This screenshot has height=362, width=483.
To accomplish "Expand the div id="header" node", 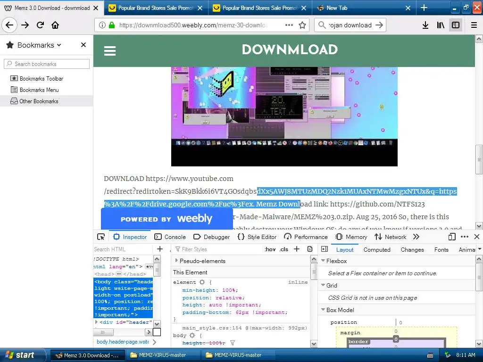I will coord(96,322).
